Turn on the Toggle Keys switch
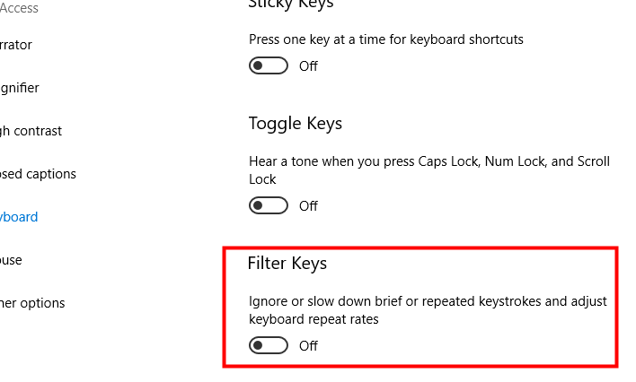This screenshot has height=382, width=636. tap(269, 205)
